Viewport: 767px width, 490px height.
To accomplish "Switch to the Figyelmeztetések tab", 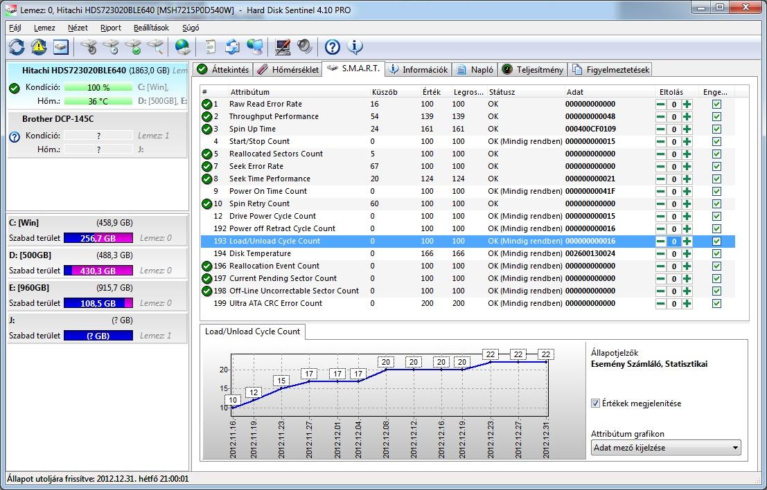I will pyautogui.click(x=610, y=69).
